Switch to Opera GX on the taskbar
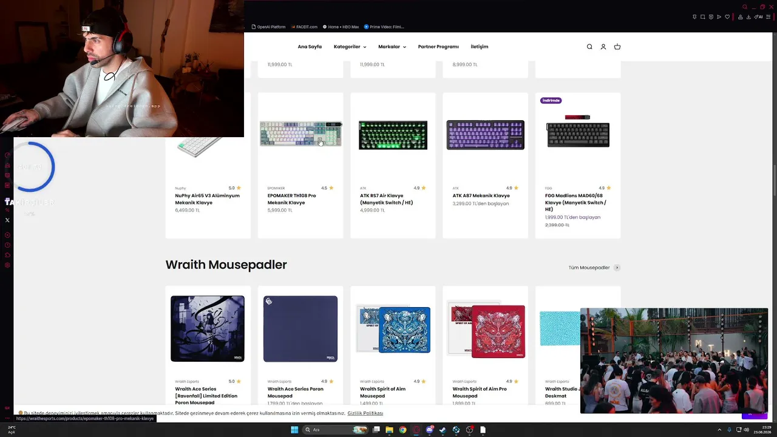Screen dimensions: 777x437 416,430
